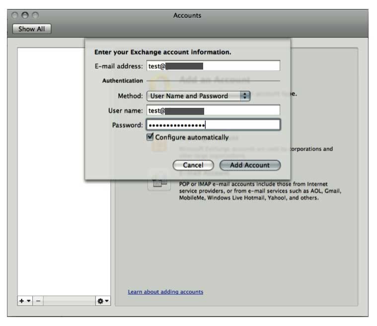Click the Show All toolbar button
The image size is (377, 326).
tap(32, 29)
